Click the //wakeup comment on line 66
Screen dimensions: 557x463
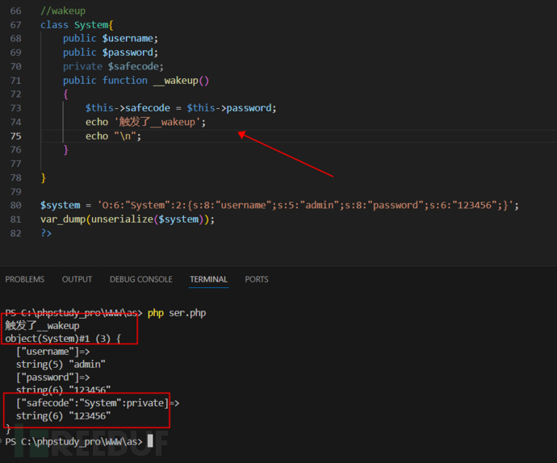[62, 11]
